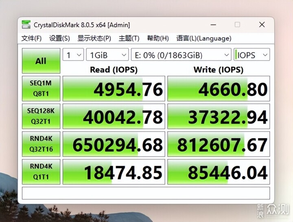
Task: Click the read result 18474.85
Action: coord(114,172)
